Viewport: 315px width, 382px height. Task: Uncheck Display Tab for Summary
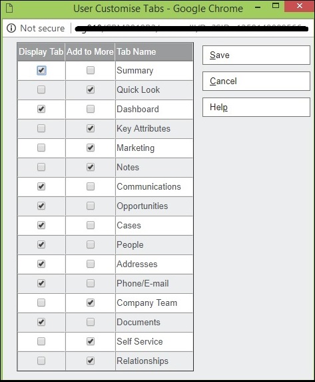pos(41,70)
